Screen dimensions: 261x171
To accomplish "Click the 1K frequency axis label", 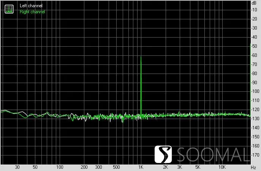I will click(x=141, y=167).
